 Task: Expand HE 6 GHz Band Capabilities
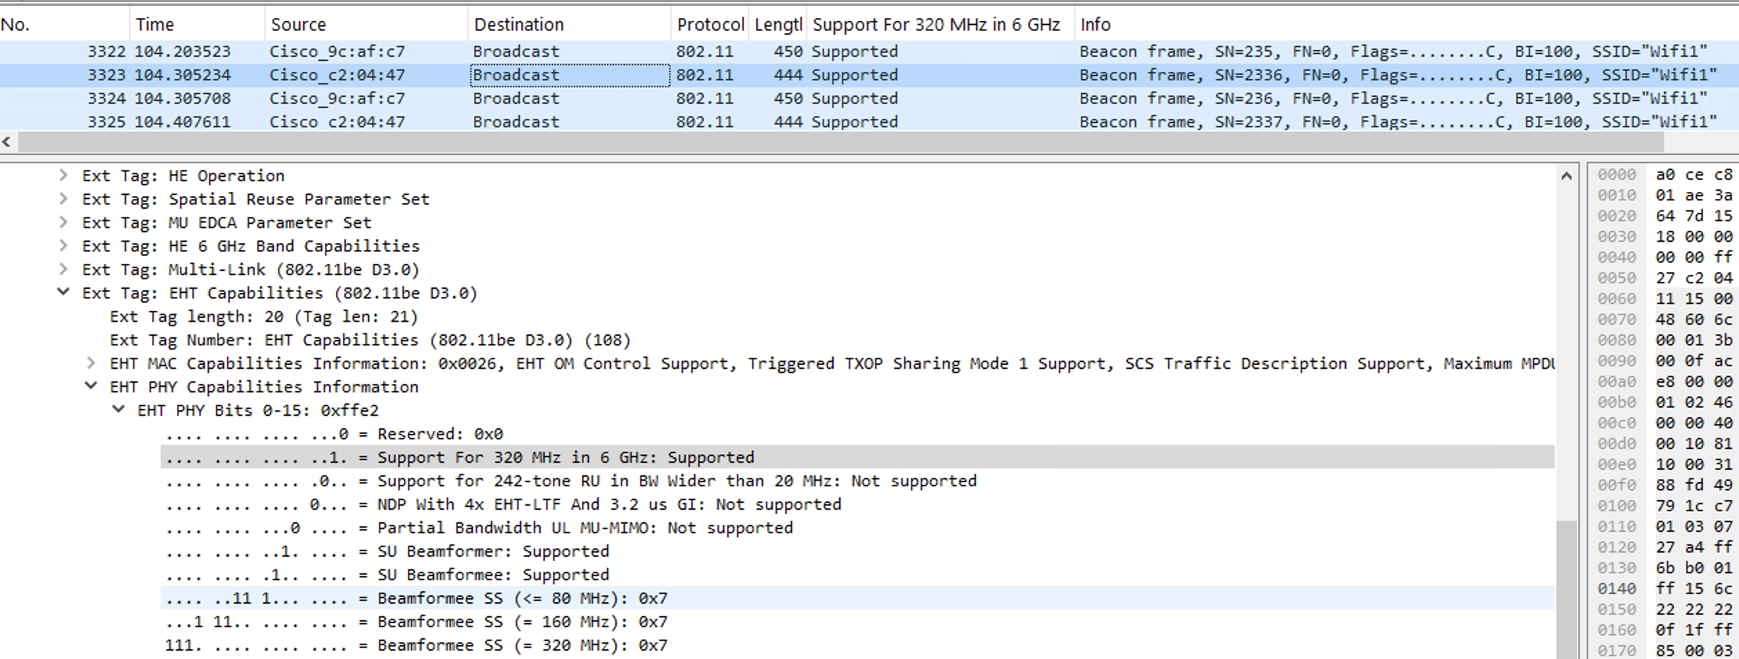(63, 246)
